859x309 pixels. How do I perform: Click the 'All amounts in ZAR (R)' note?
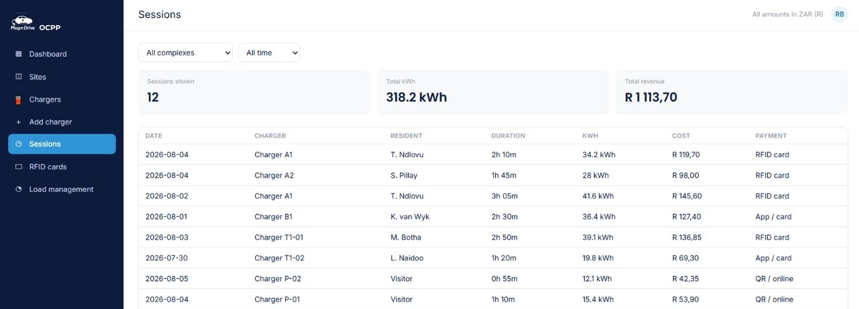[x=788, y=14]
